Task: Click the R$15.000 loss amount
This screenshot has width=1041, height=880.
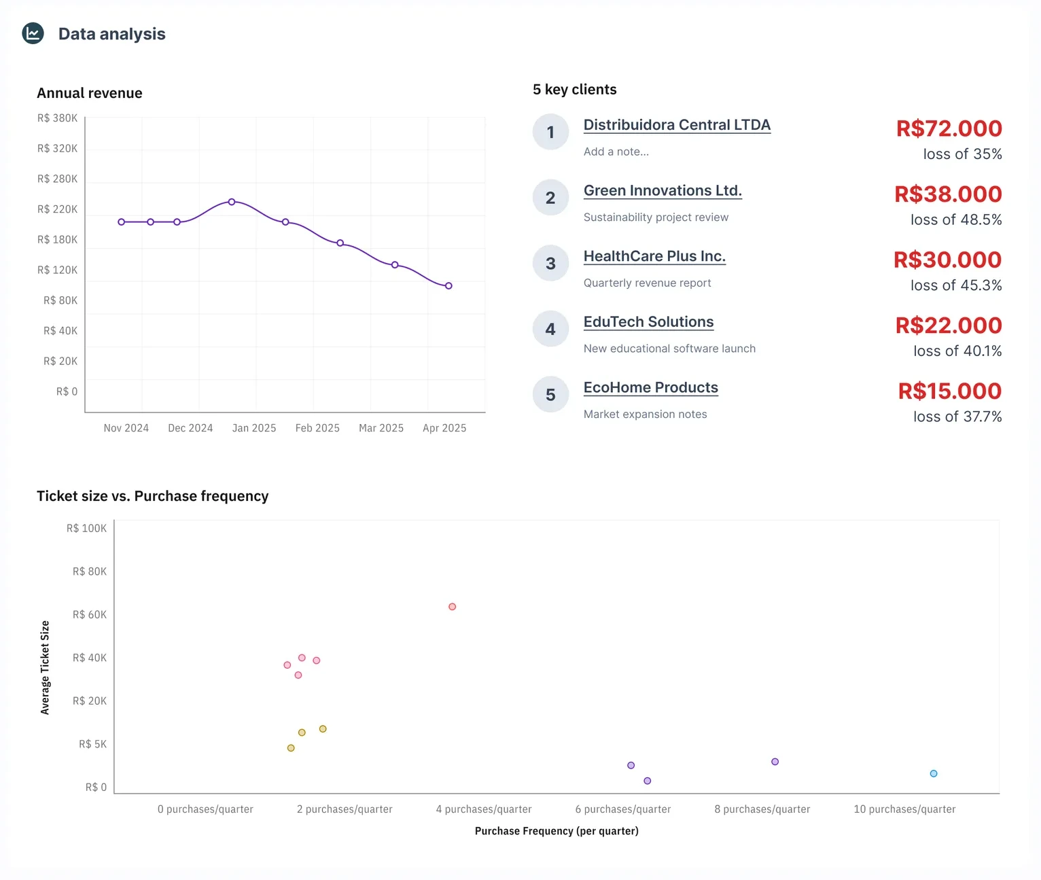Action: 950,391
